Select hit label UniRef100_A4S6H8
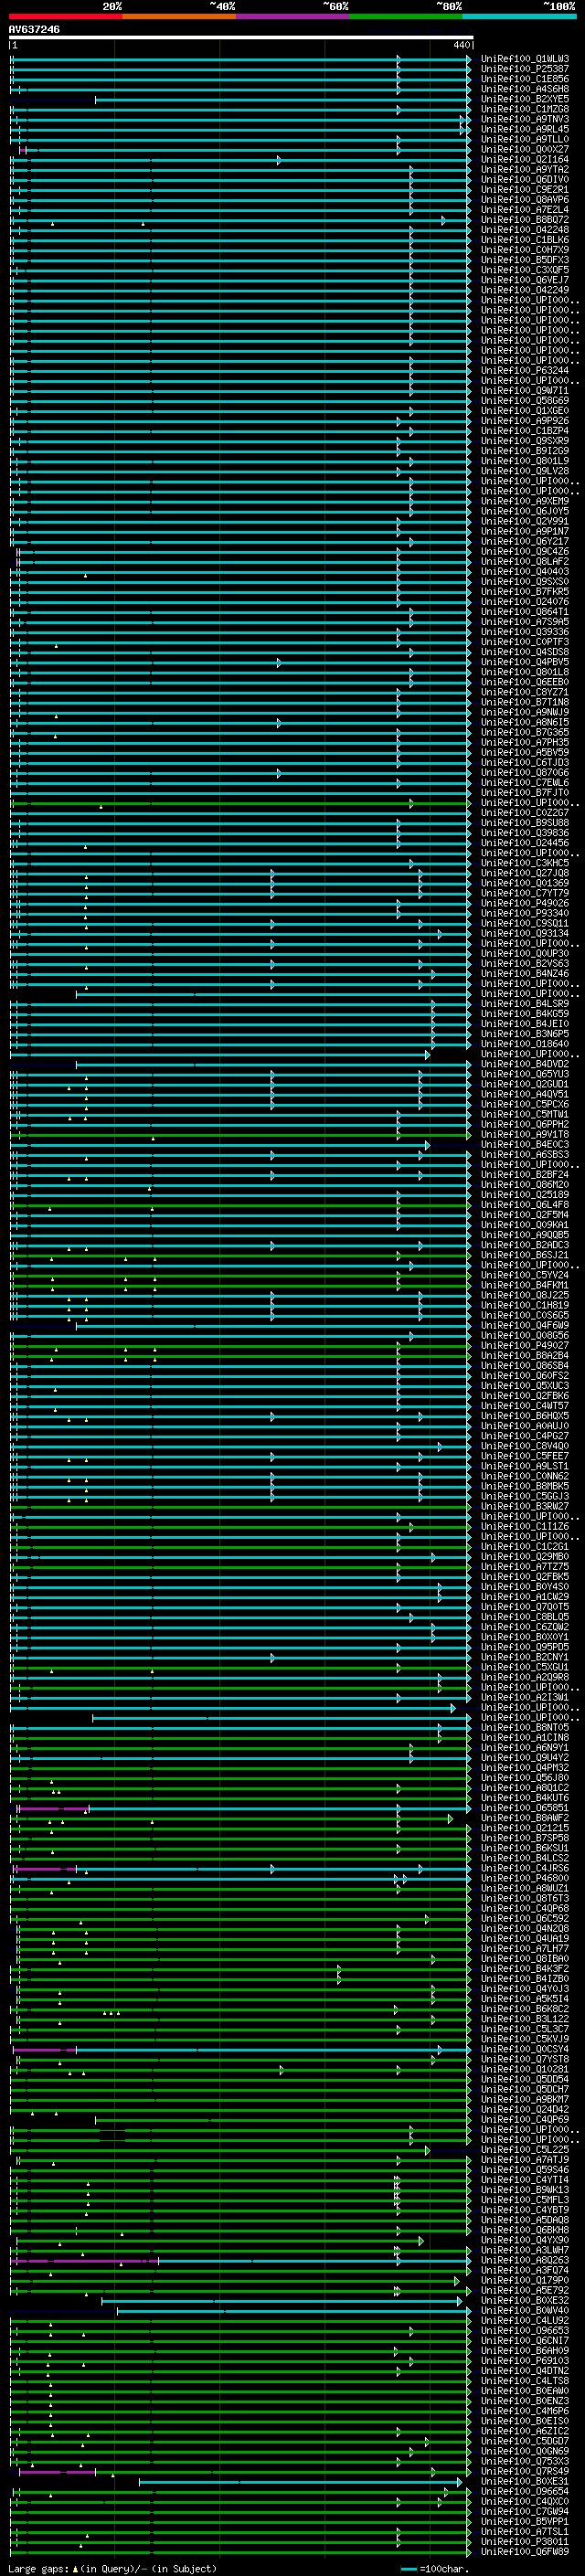Screen dimensions: 585x2576 pyautogui.click(x=525, y=89)
